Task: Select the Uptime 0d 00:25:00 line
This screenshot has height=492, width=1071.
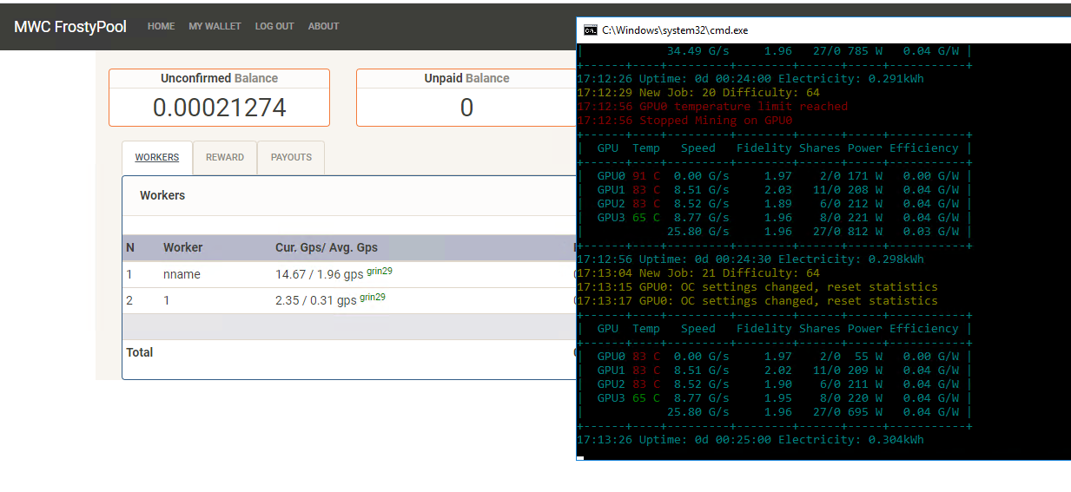Action: coord(750,440)
